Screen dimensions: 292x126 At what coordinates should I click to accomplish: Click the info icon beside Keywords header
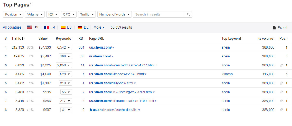[72, 38]
